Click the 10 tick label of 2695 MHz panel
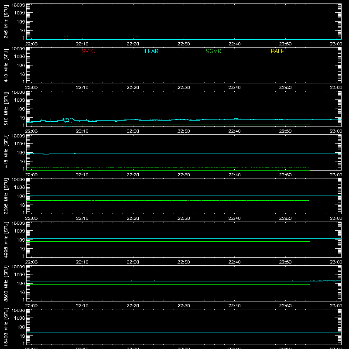This screenshot has width=349, height=349. [x=22, y=205]
